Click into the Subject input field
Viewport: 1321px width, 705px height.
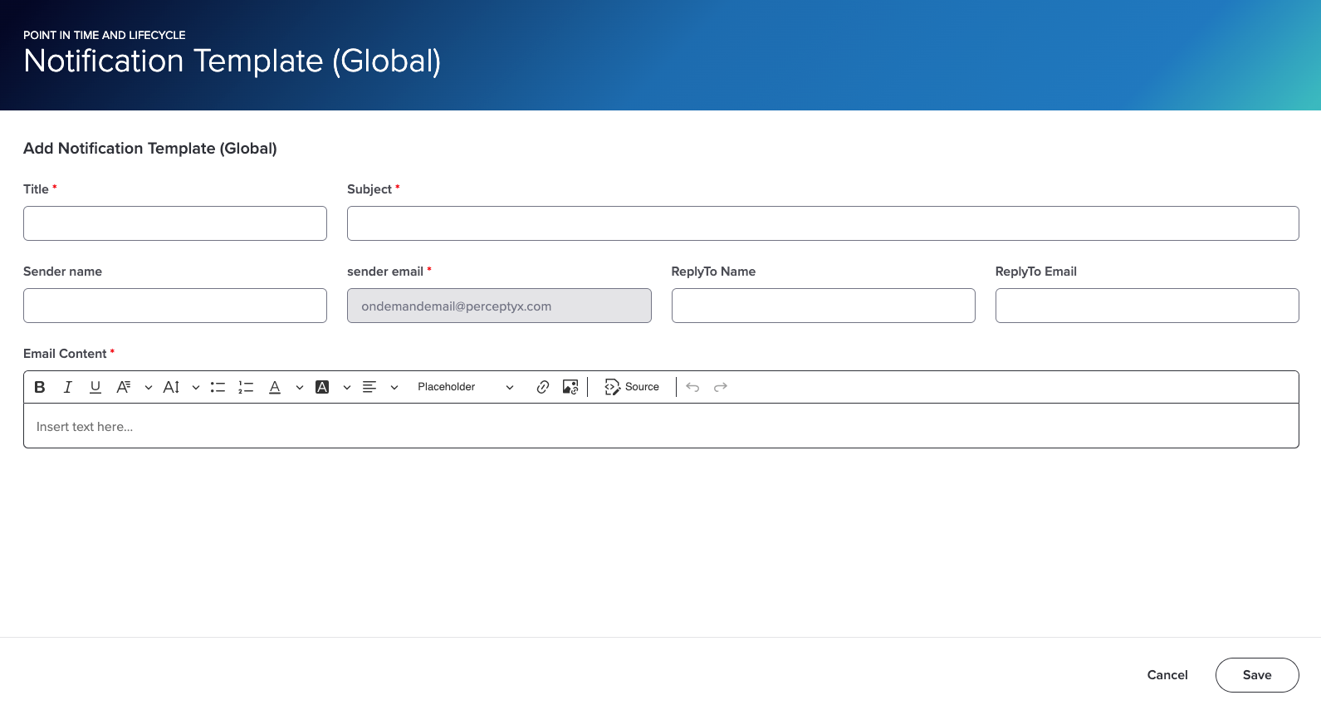pos(823,223)
